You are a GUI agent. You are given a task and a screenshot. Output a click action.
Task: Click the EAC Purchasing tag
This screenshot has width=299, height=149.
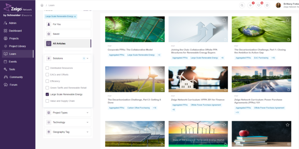[261, 58]
